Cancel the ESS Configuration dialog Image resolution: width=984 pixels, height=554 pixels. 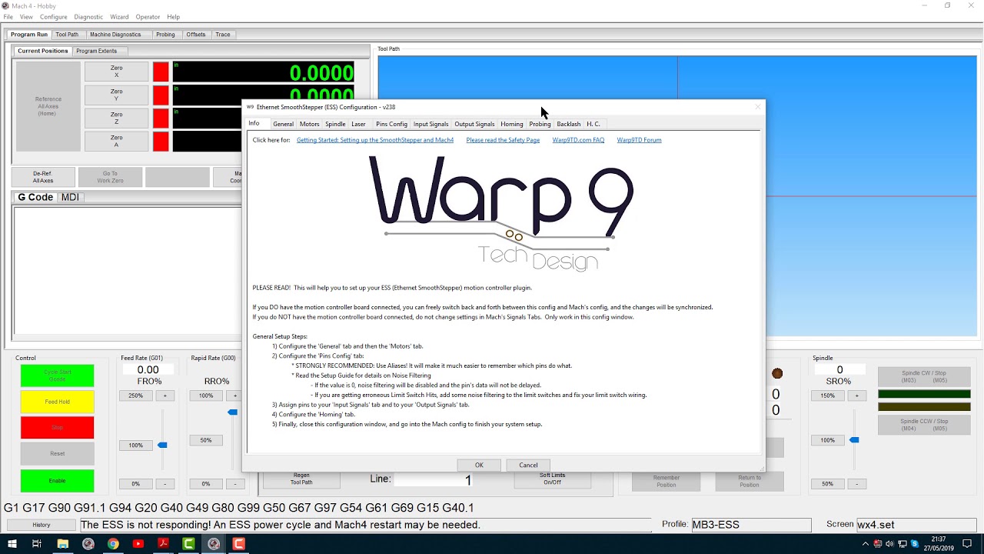528,465
